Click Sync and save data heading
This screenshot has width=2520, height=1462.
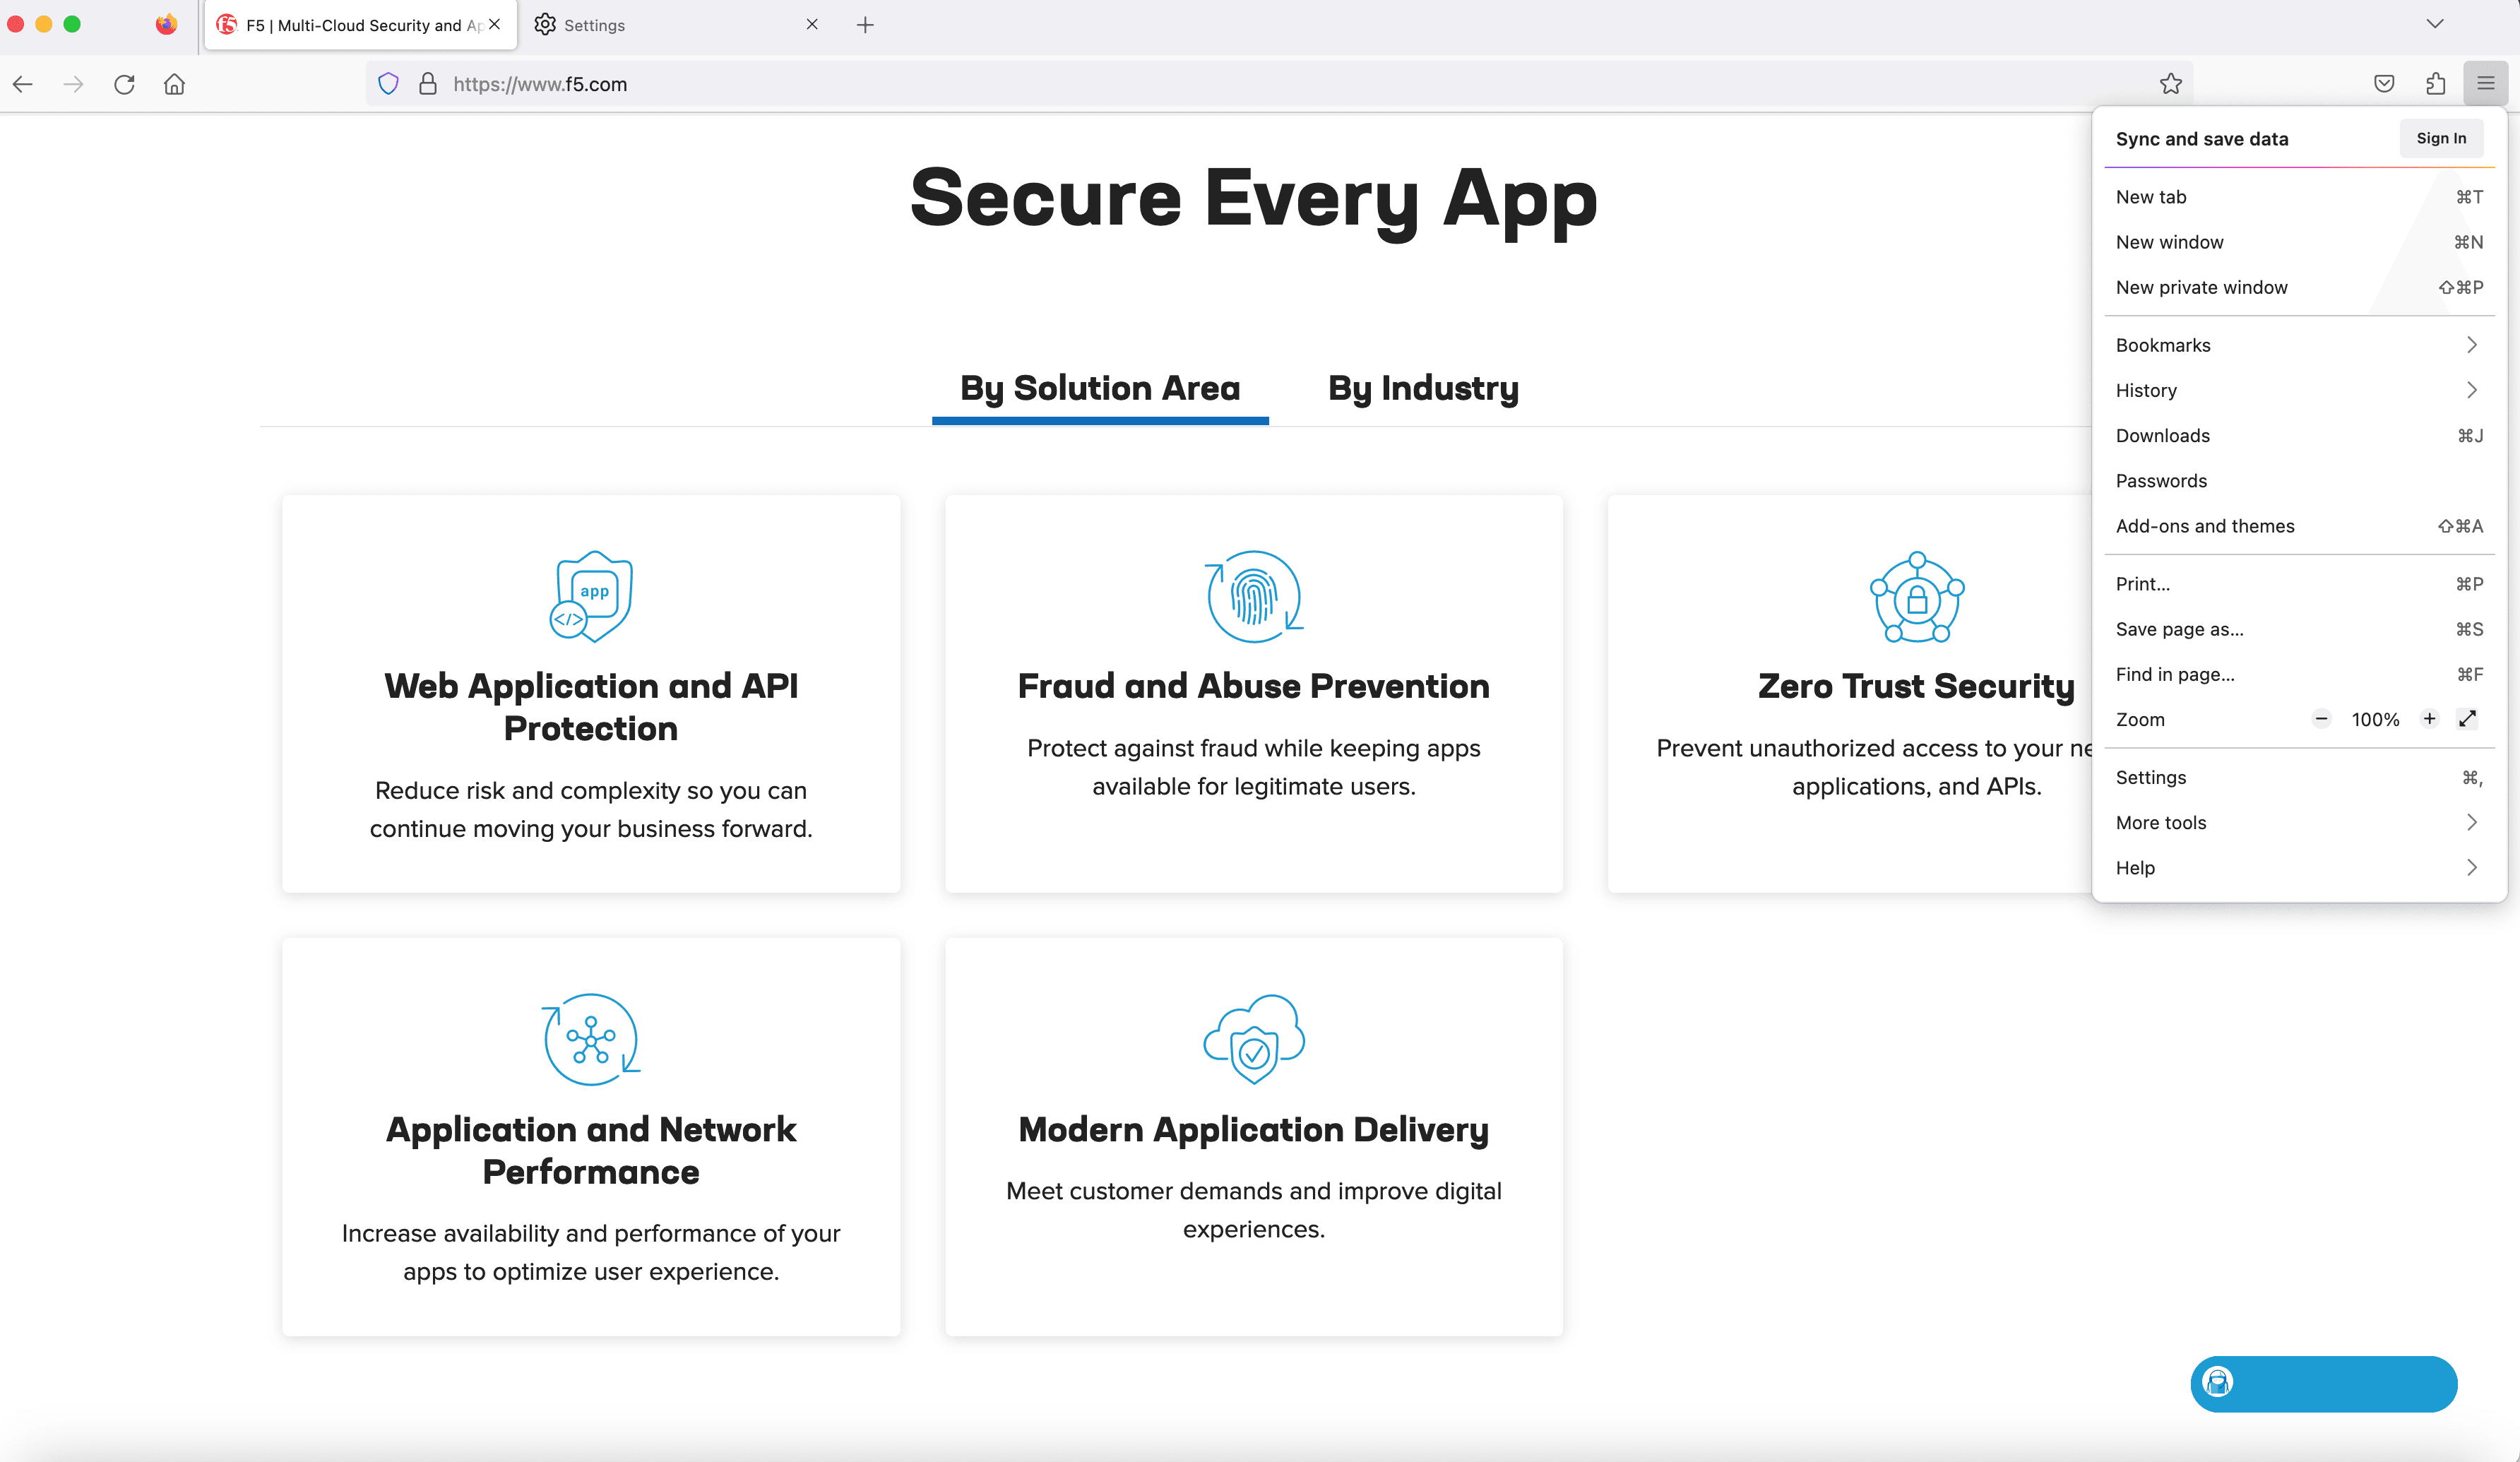pyautogui.click(x=2201, y=139)
